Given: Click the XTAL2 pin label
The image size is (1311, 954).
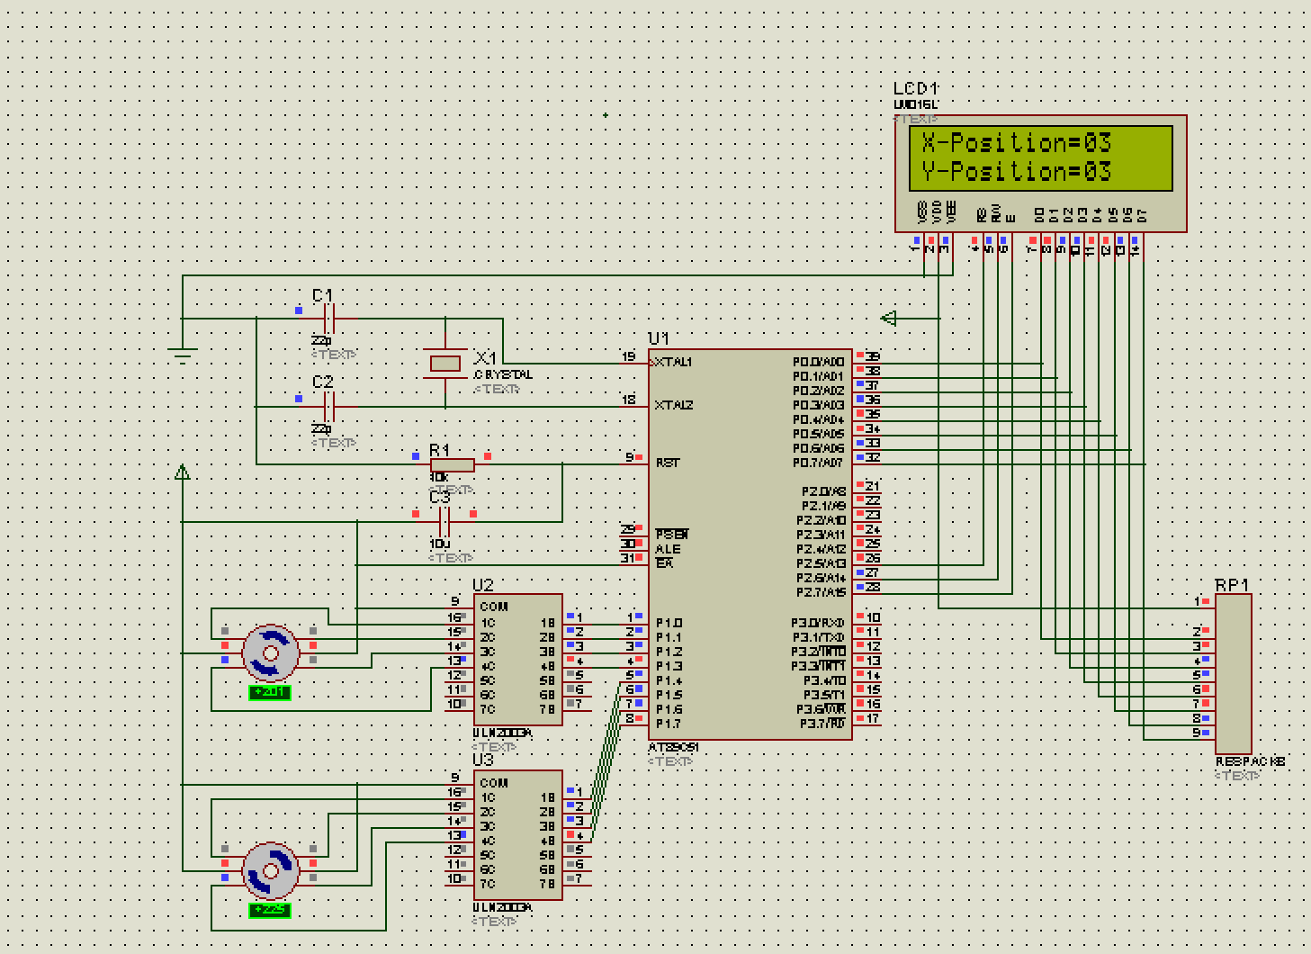Looking at the screenshot, I should coord(674,405).
